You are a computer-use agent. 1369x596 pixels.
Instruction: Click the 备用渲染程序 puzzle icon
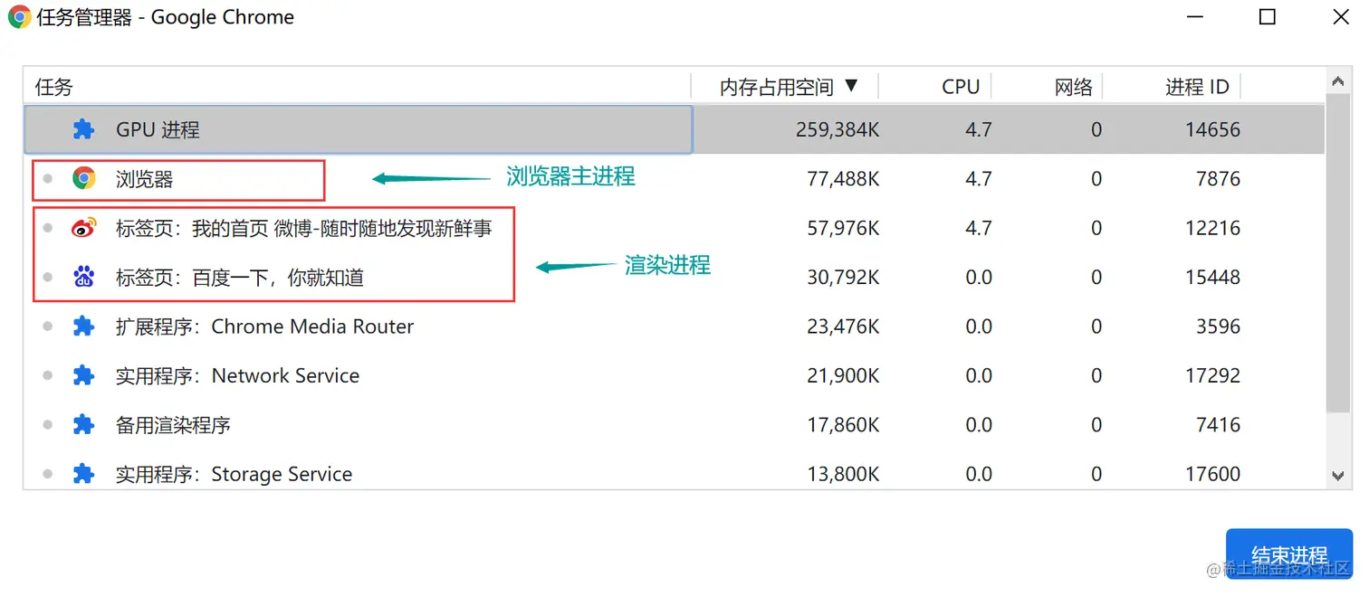tap(84, 425)
